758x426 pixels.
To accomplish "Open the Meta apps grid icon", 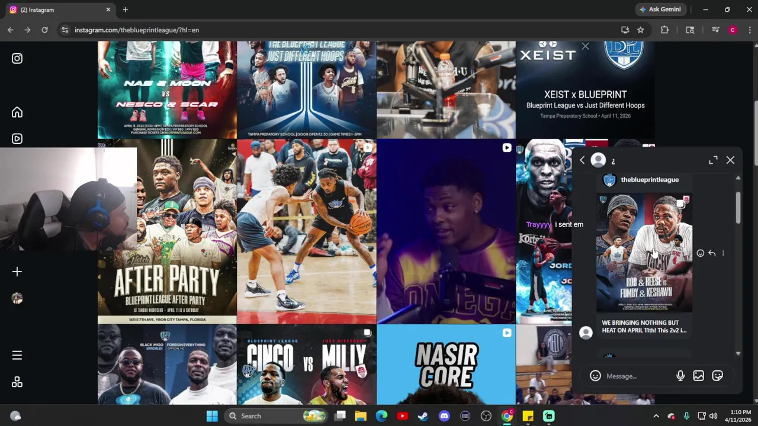I will [x=17, y=382].
